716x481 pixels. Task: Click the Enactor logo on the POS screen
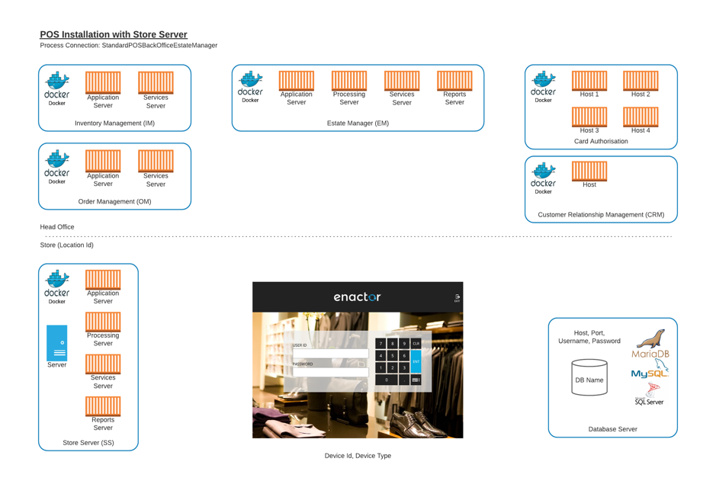(x=358, y=297)
